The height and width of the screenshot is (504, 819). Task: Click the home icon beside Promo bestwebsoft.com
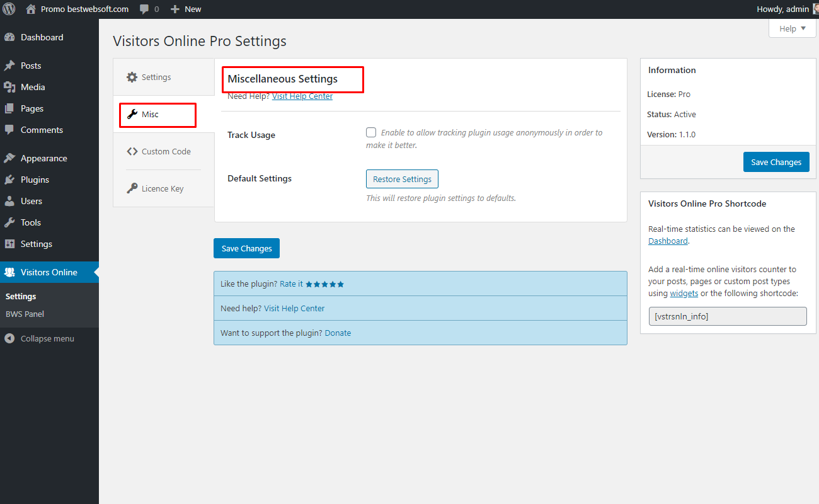[31, 9]
